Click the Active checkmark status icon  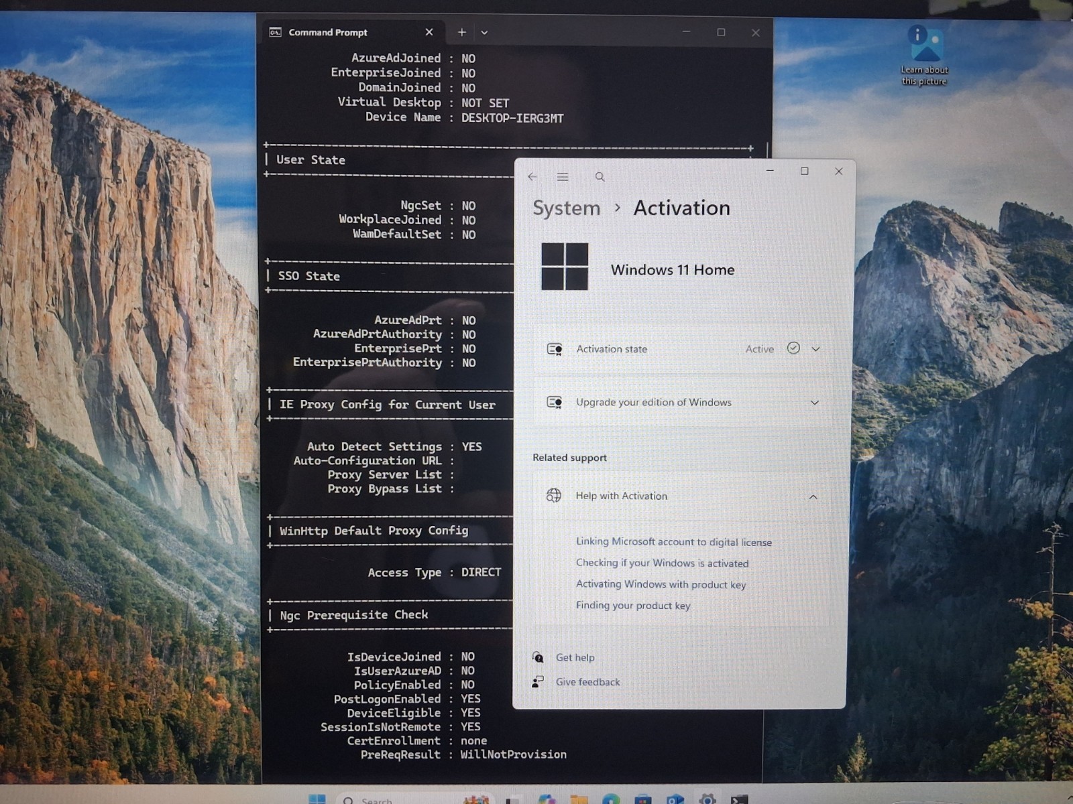[x=793, y=348]
